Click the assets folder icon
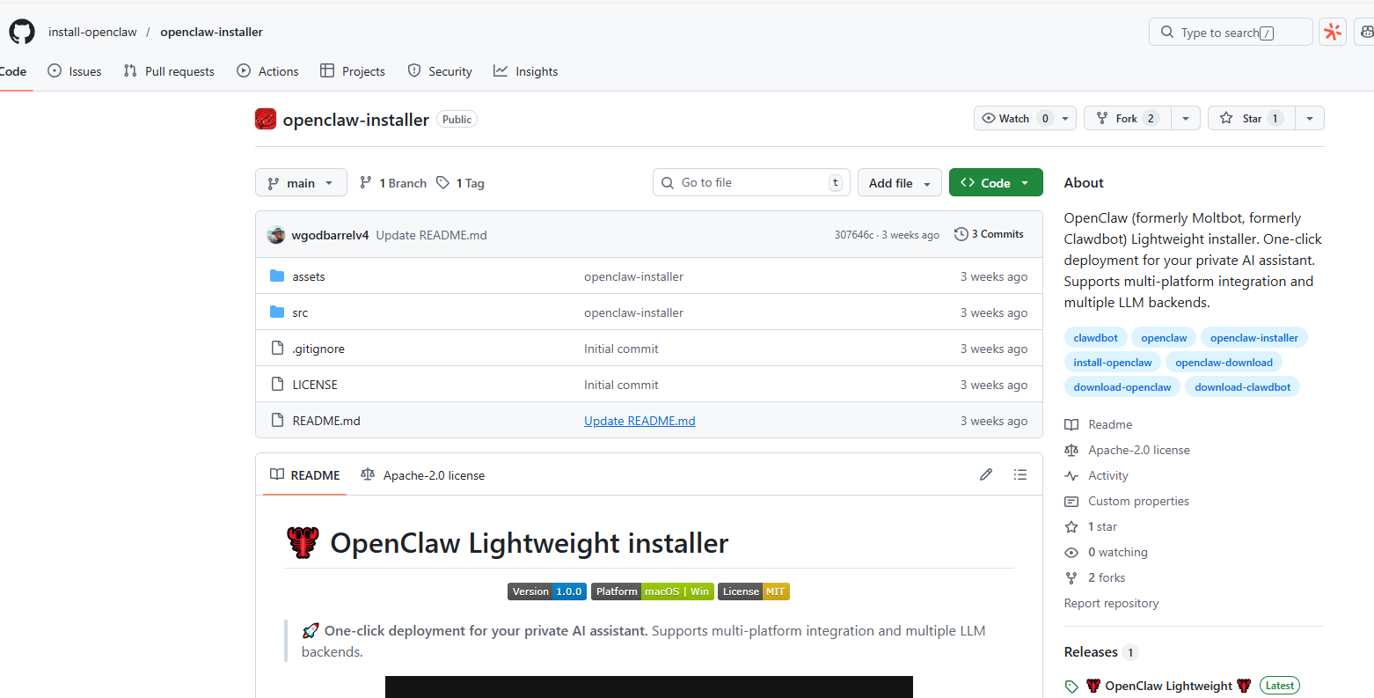Image resolution: width=1374 pixels, height=698 pixels. 277,276
